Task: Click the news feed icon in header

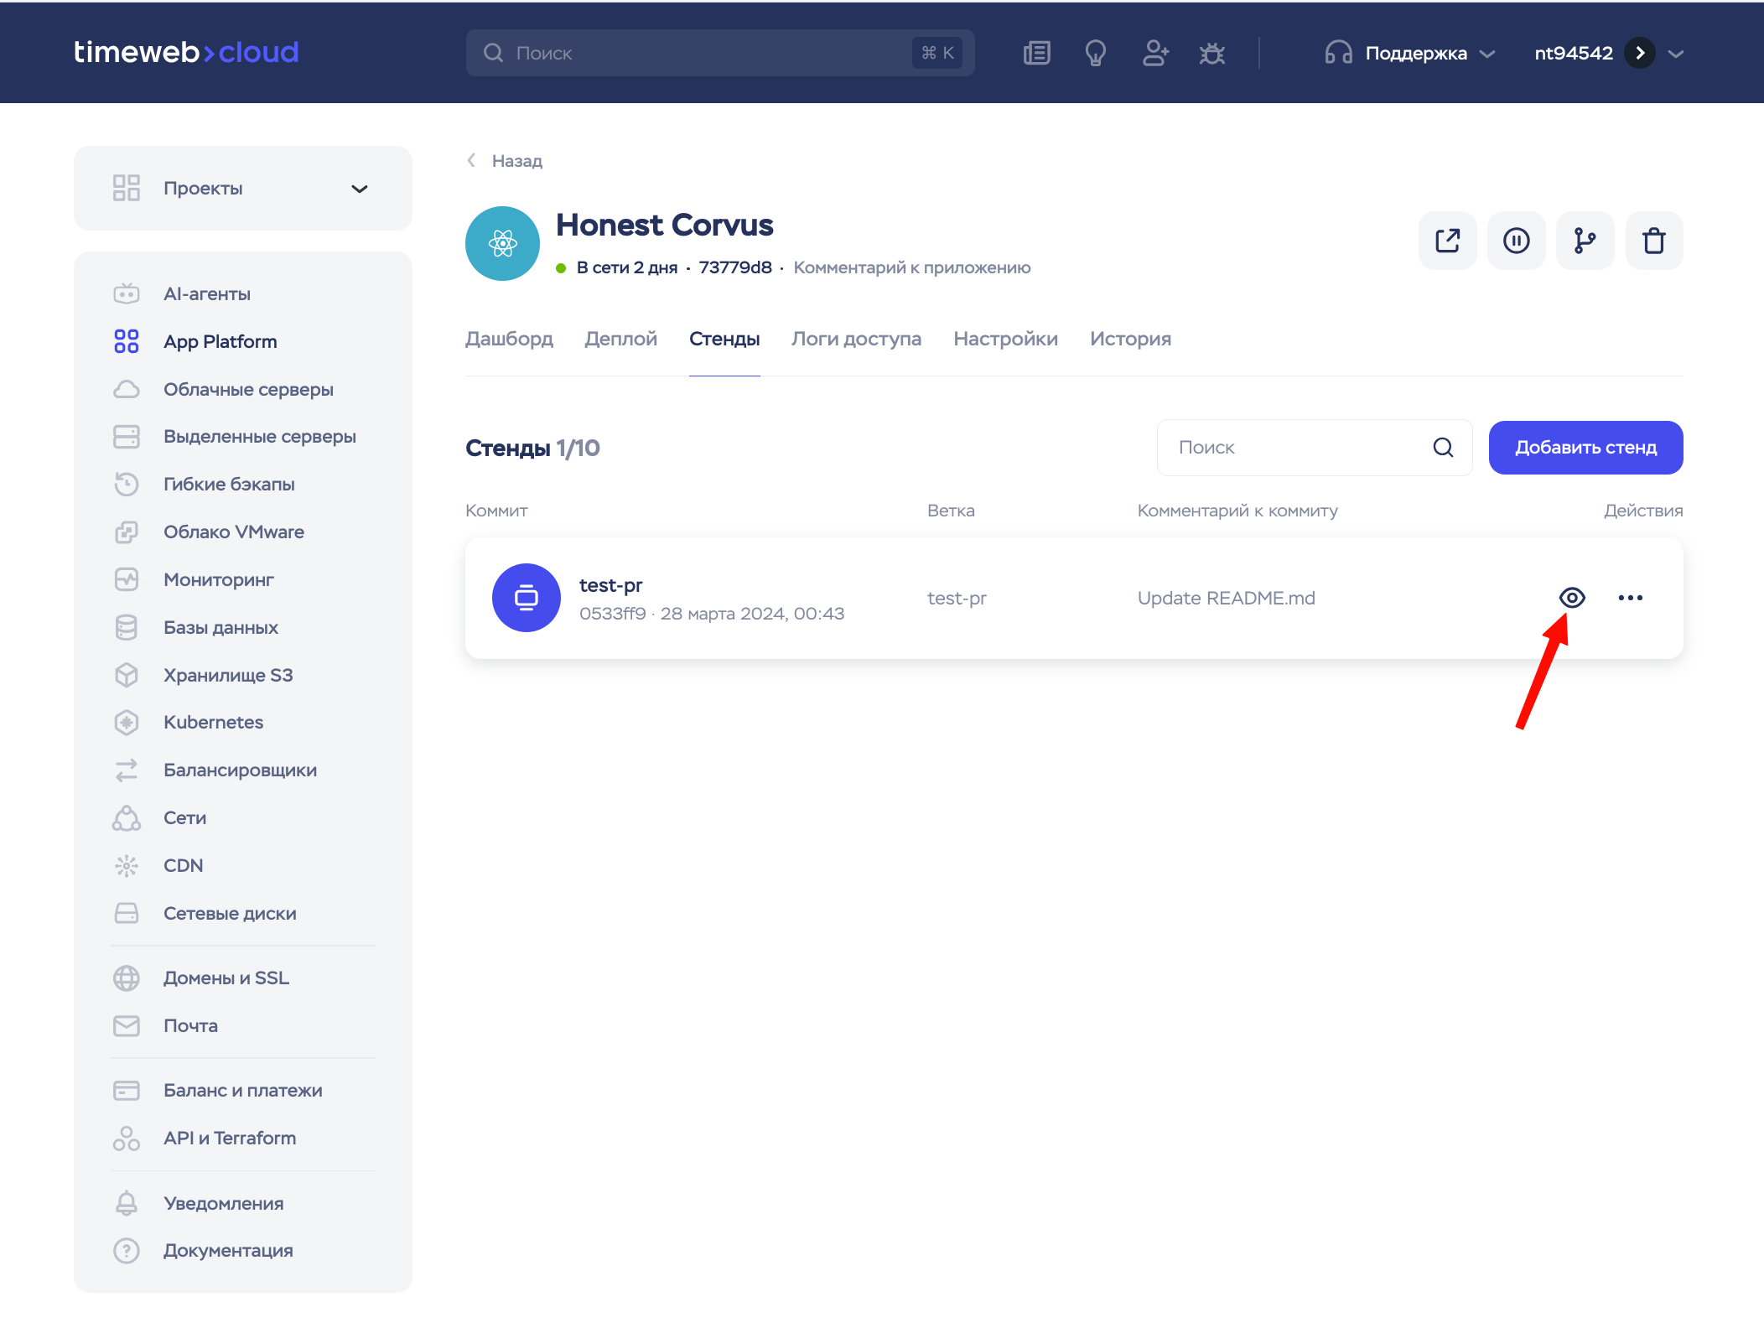Action: pyautogui.click(x=1036, y=54)
